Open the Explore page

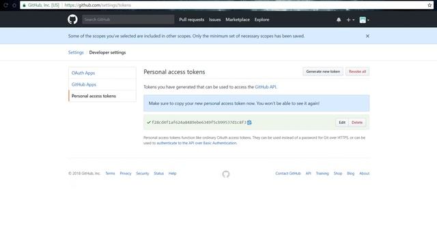[262, 20]
